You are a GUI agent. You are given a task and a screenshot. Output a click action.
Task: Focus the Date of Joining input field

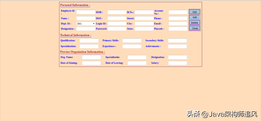pyautogui.click(x=92, y=63)
